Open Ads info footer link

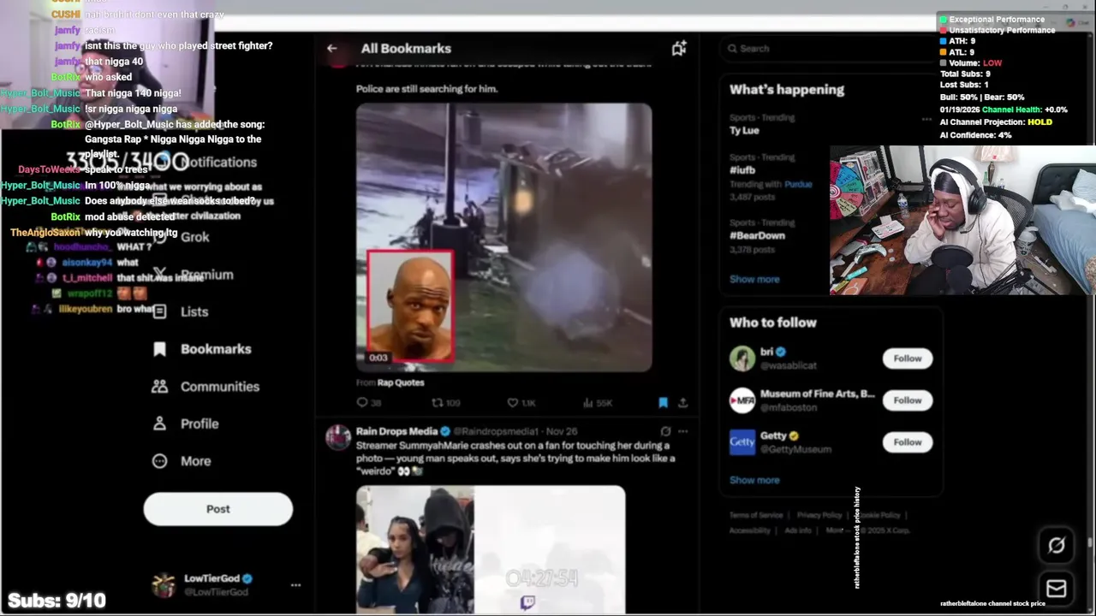click(x=798, y=530)
